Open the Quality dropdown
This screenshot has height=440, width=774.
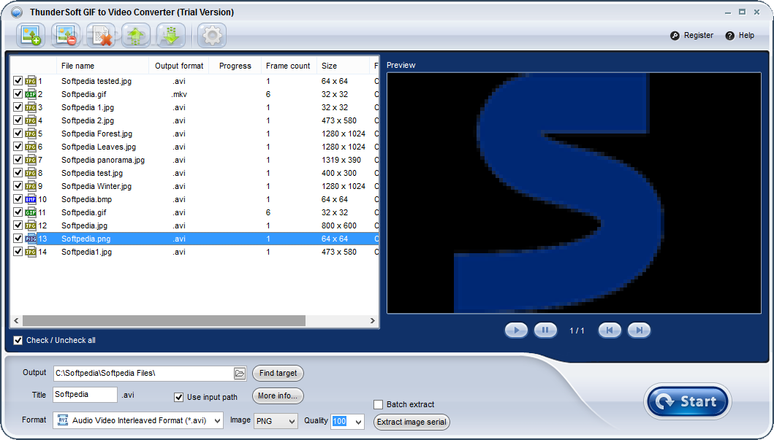358,422
